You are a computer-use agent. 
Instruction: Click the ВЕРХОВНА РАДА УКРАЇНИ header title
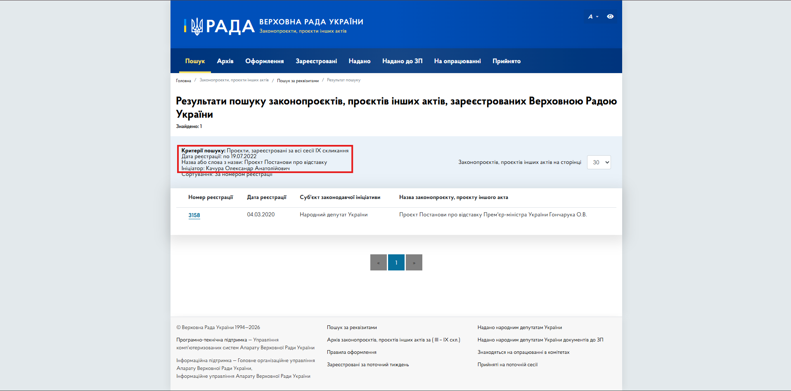(311, 22)
